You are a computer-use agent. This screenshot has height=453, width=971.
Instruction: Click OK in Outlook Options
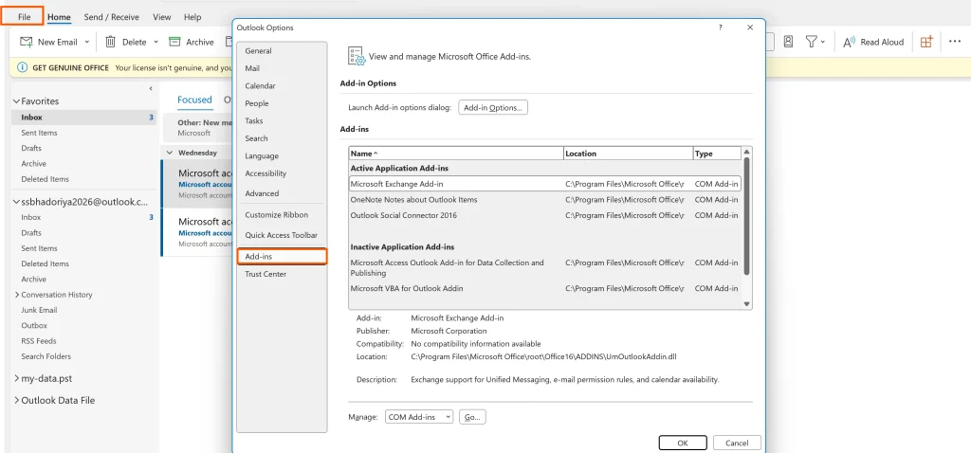coord(683,444)
